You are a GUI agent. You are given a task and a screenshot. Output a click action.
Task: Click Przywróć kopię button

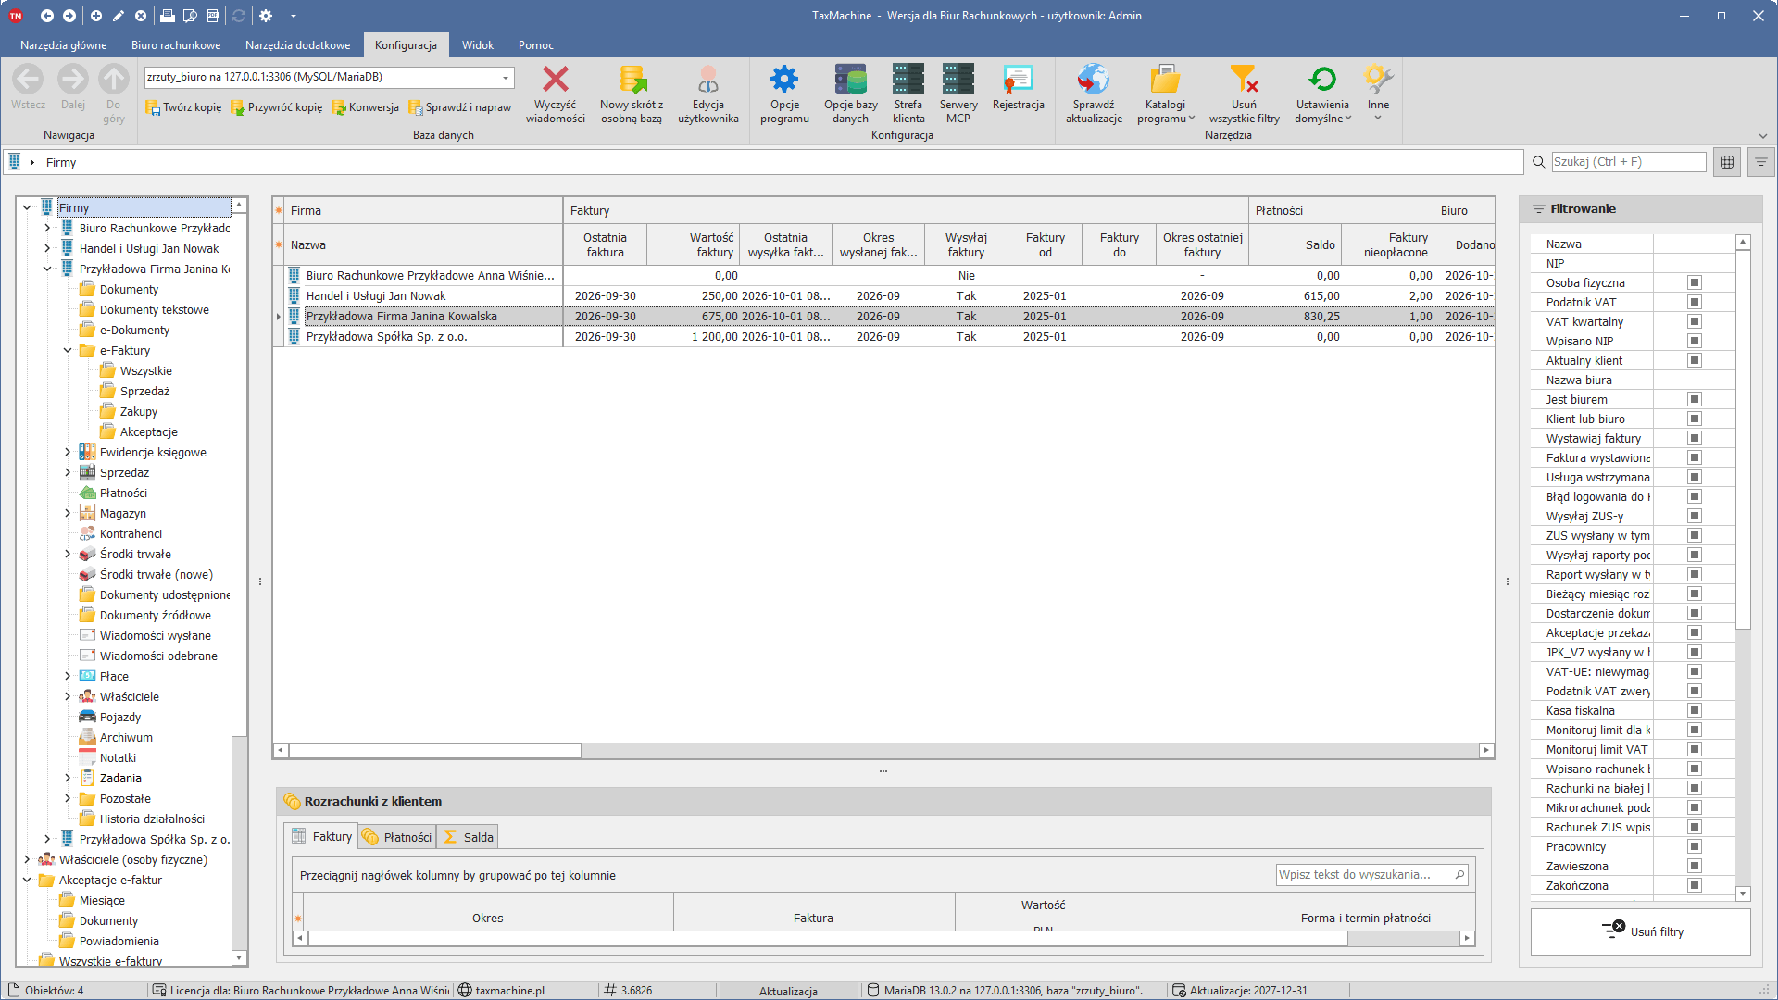pyautogui.click(x=276, y=107)
